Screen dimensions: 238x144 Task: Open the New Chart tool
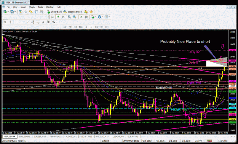[x=5, y=12]
